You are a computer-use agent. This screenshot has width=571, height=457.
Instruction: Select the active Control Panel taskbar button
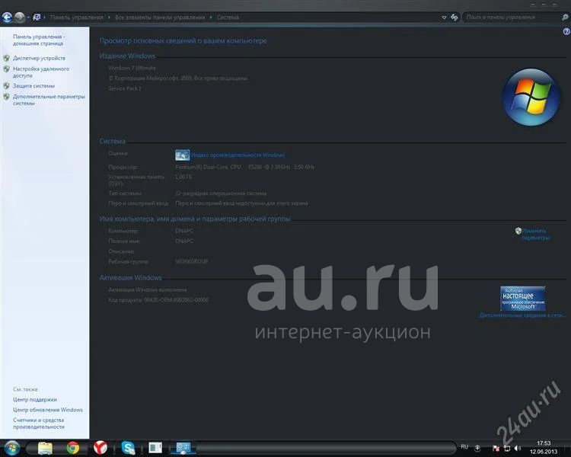point(183,448)
